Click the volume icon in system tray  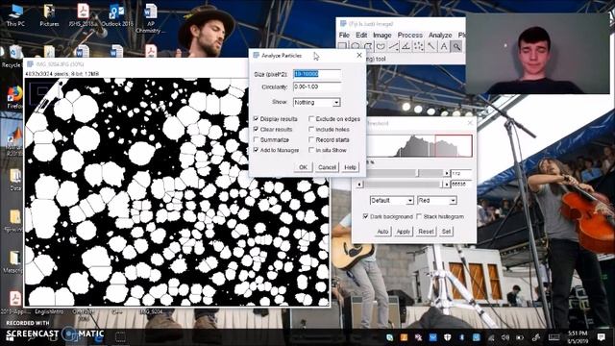coord(505,337)
